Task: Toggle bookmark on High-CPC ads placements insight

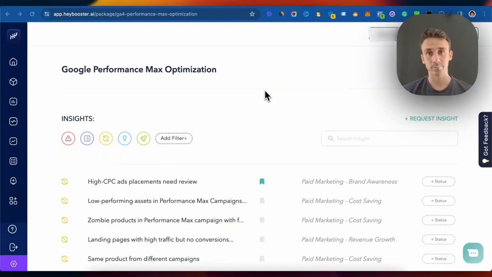Action: point(262,181)
